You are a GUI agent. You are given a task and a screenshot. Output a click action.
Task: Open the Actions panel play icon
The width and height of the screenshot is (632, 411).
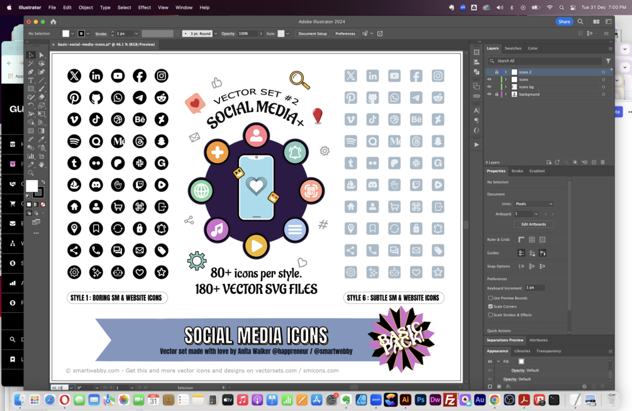(x=477, y=144)
